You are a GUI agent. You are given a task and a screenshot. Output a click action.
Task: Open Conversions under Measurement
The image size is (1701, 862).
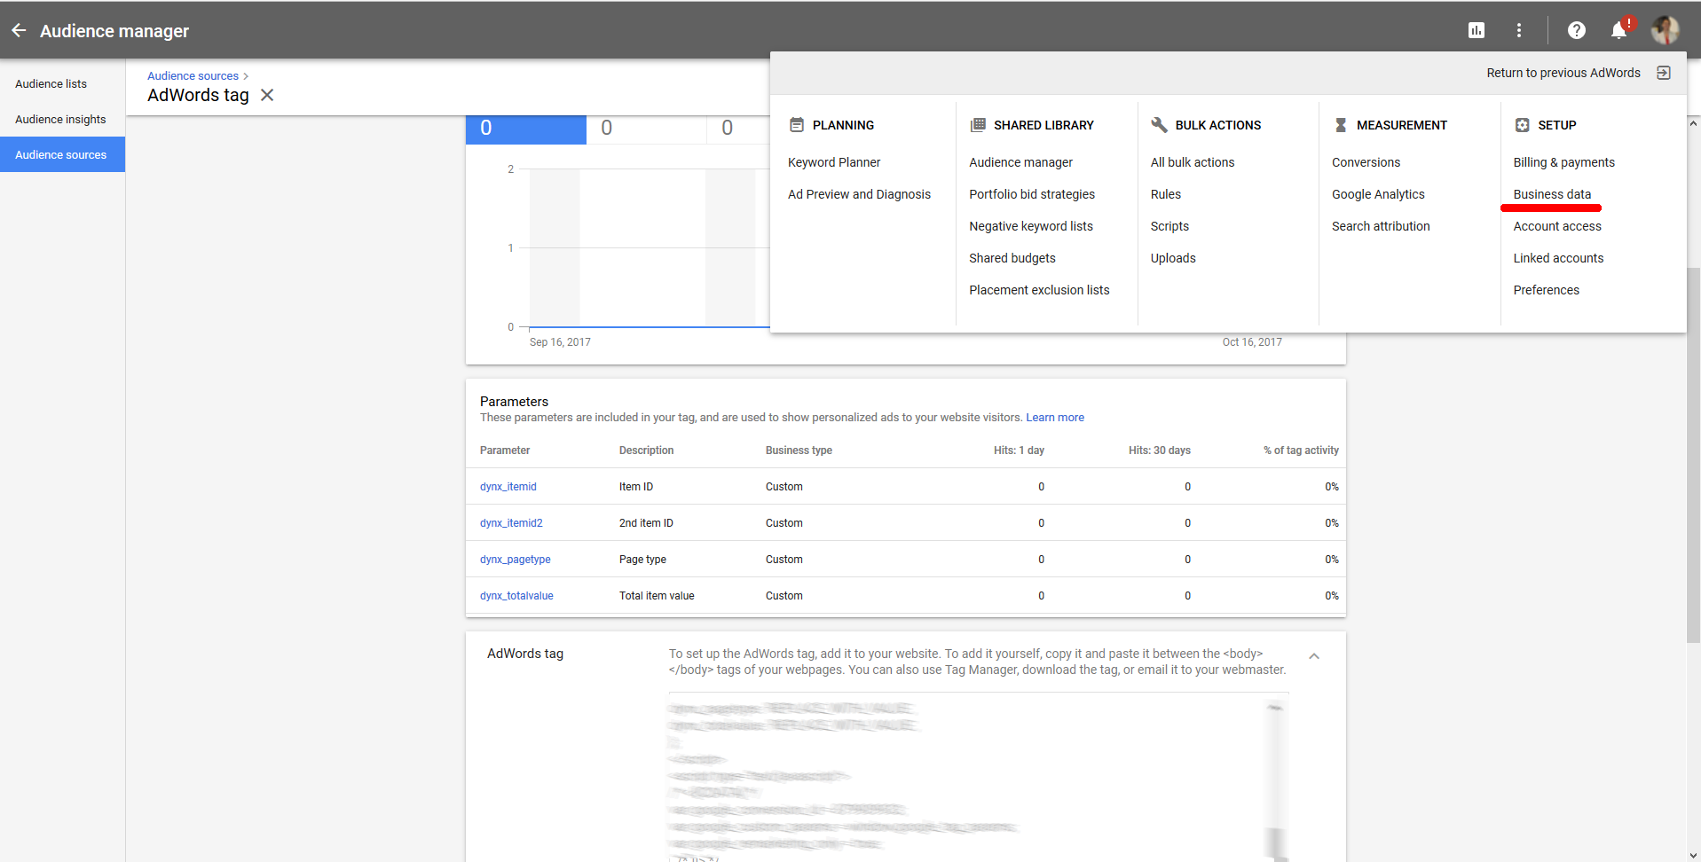(1366, 162)
